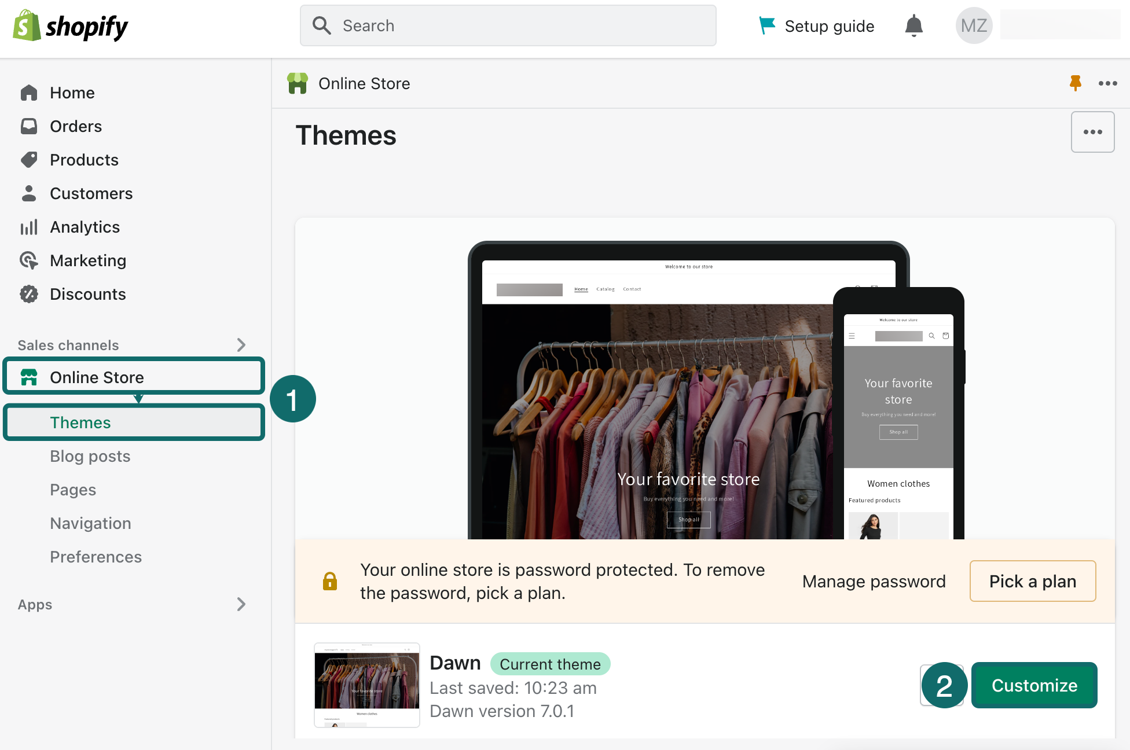Image resolution: width=1130 pixels, height=750 pixels.
Task: Click the Manage password link
Action: pos(874,581)
